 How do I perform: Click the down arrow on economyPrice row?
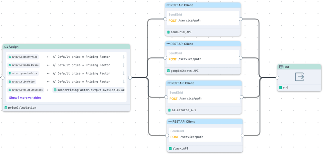124,57
